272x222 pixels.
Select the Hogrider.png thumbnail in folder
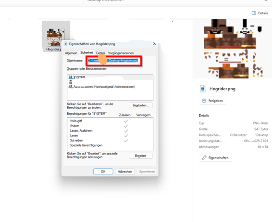pos(56,37)
